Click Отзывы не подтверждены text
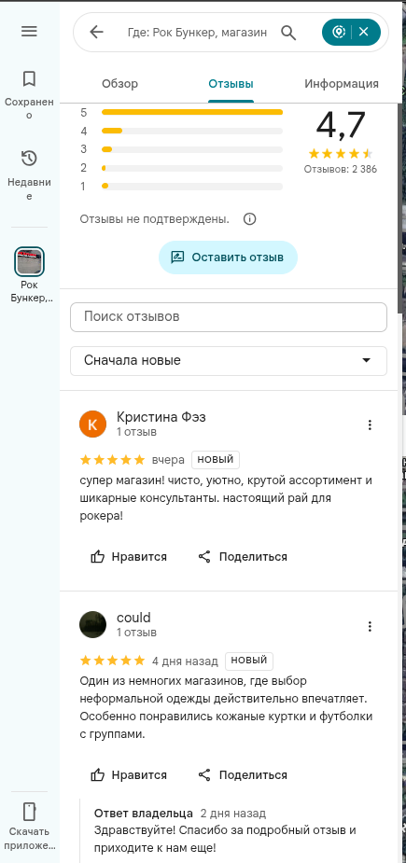The width and height of the screenshot is (406, 863). tap(154, 219)
